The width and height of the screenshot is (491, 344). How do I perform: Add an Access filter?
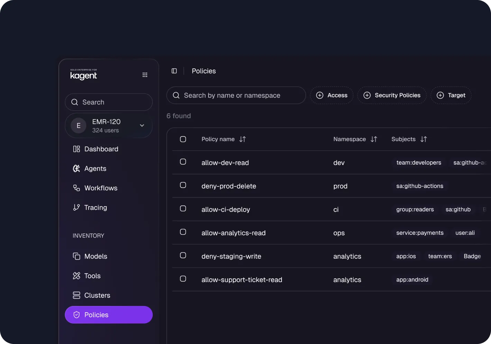click(332, 95)
